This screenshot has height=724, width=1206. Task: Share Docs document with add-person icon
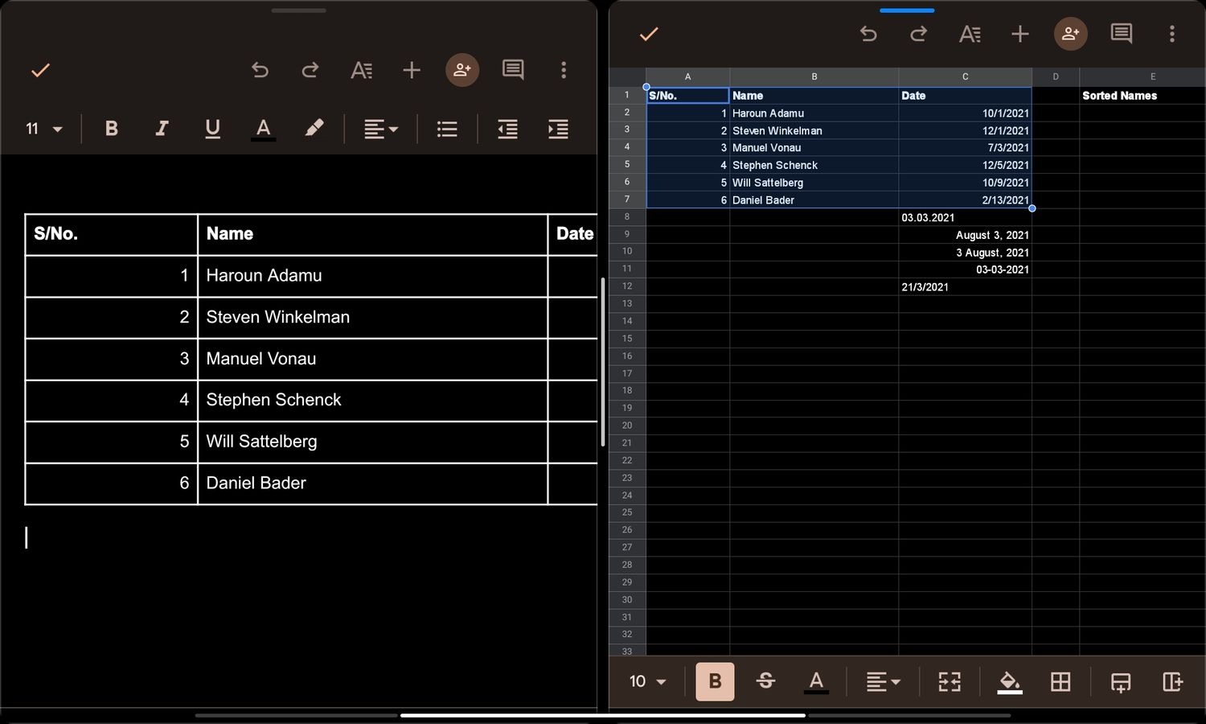tap(462, 70)
